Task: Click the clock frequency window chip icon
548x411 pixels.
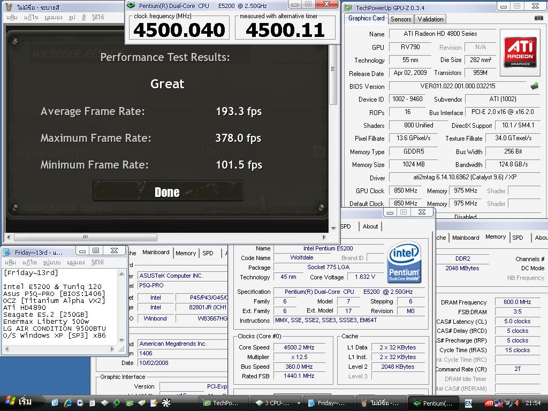Action: tap(131, 5)
